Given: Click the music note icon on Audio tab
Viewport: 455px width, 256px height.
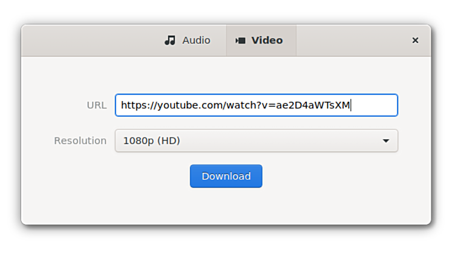Looking at the screenshot, I should [170, 41].
